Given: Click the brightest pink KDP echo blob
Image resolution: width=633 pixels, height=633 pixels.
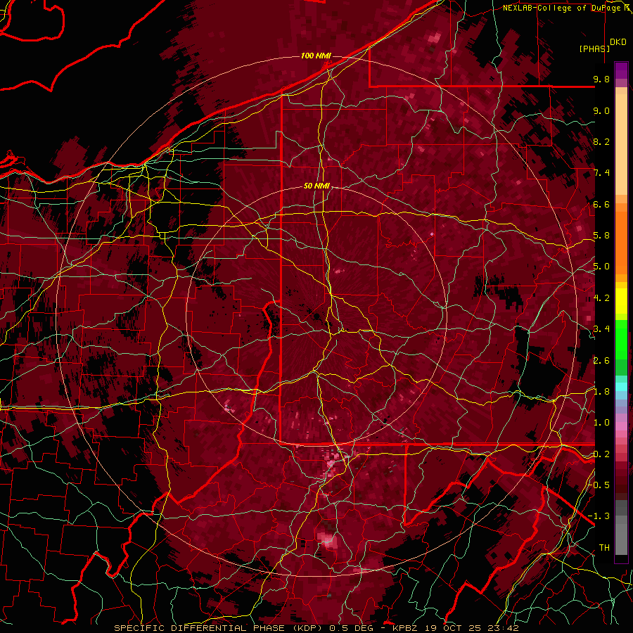Looking at the screenshot, I should tap(327, 539).
